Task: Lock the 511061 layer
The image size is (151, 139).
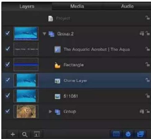Action: coord(148,96)
